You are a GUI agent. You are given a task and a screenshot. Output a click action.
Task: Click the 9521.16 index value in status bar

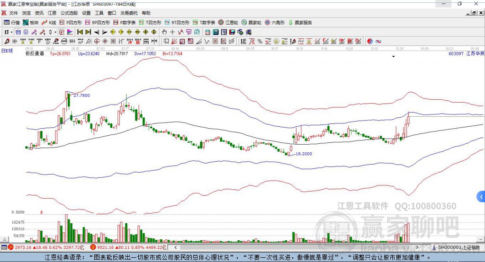[x=106, y=247]
